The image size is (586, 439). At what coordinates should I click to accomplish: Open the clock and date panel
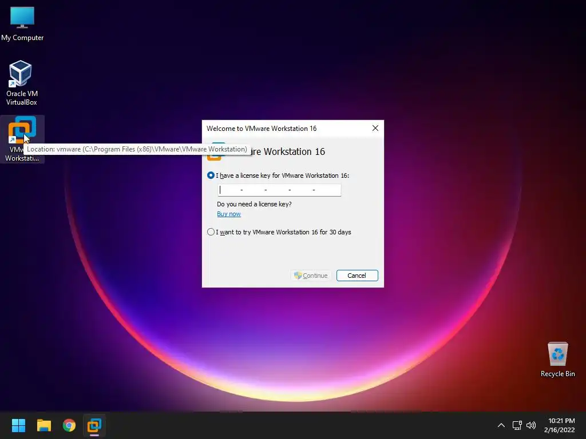coord(560,425)
